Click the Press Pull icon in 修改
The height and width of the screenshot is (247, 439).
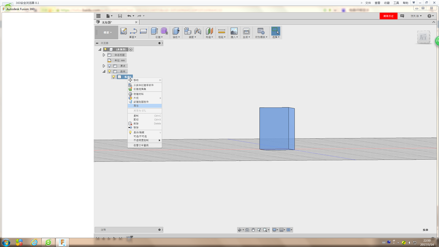coord(176,31)
